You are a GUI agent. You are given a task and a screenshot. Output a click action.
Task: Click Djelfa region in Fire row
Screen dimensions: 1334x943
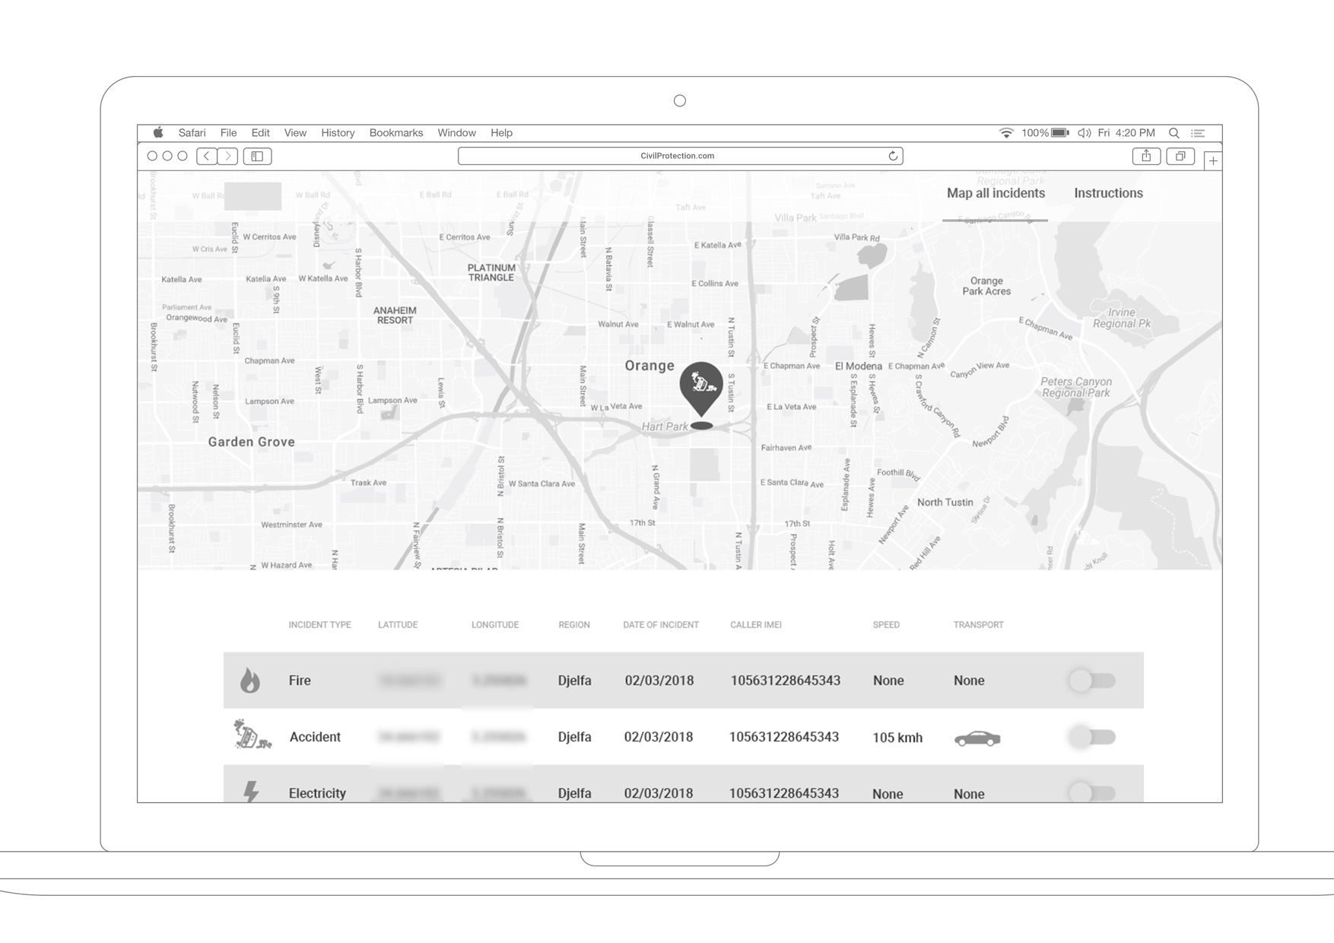pyautogui.click(x=574, y=681)
